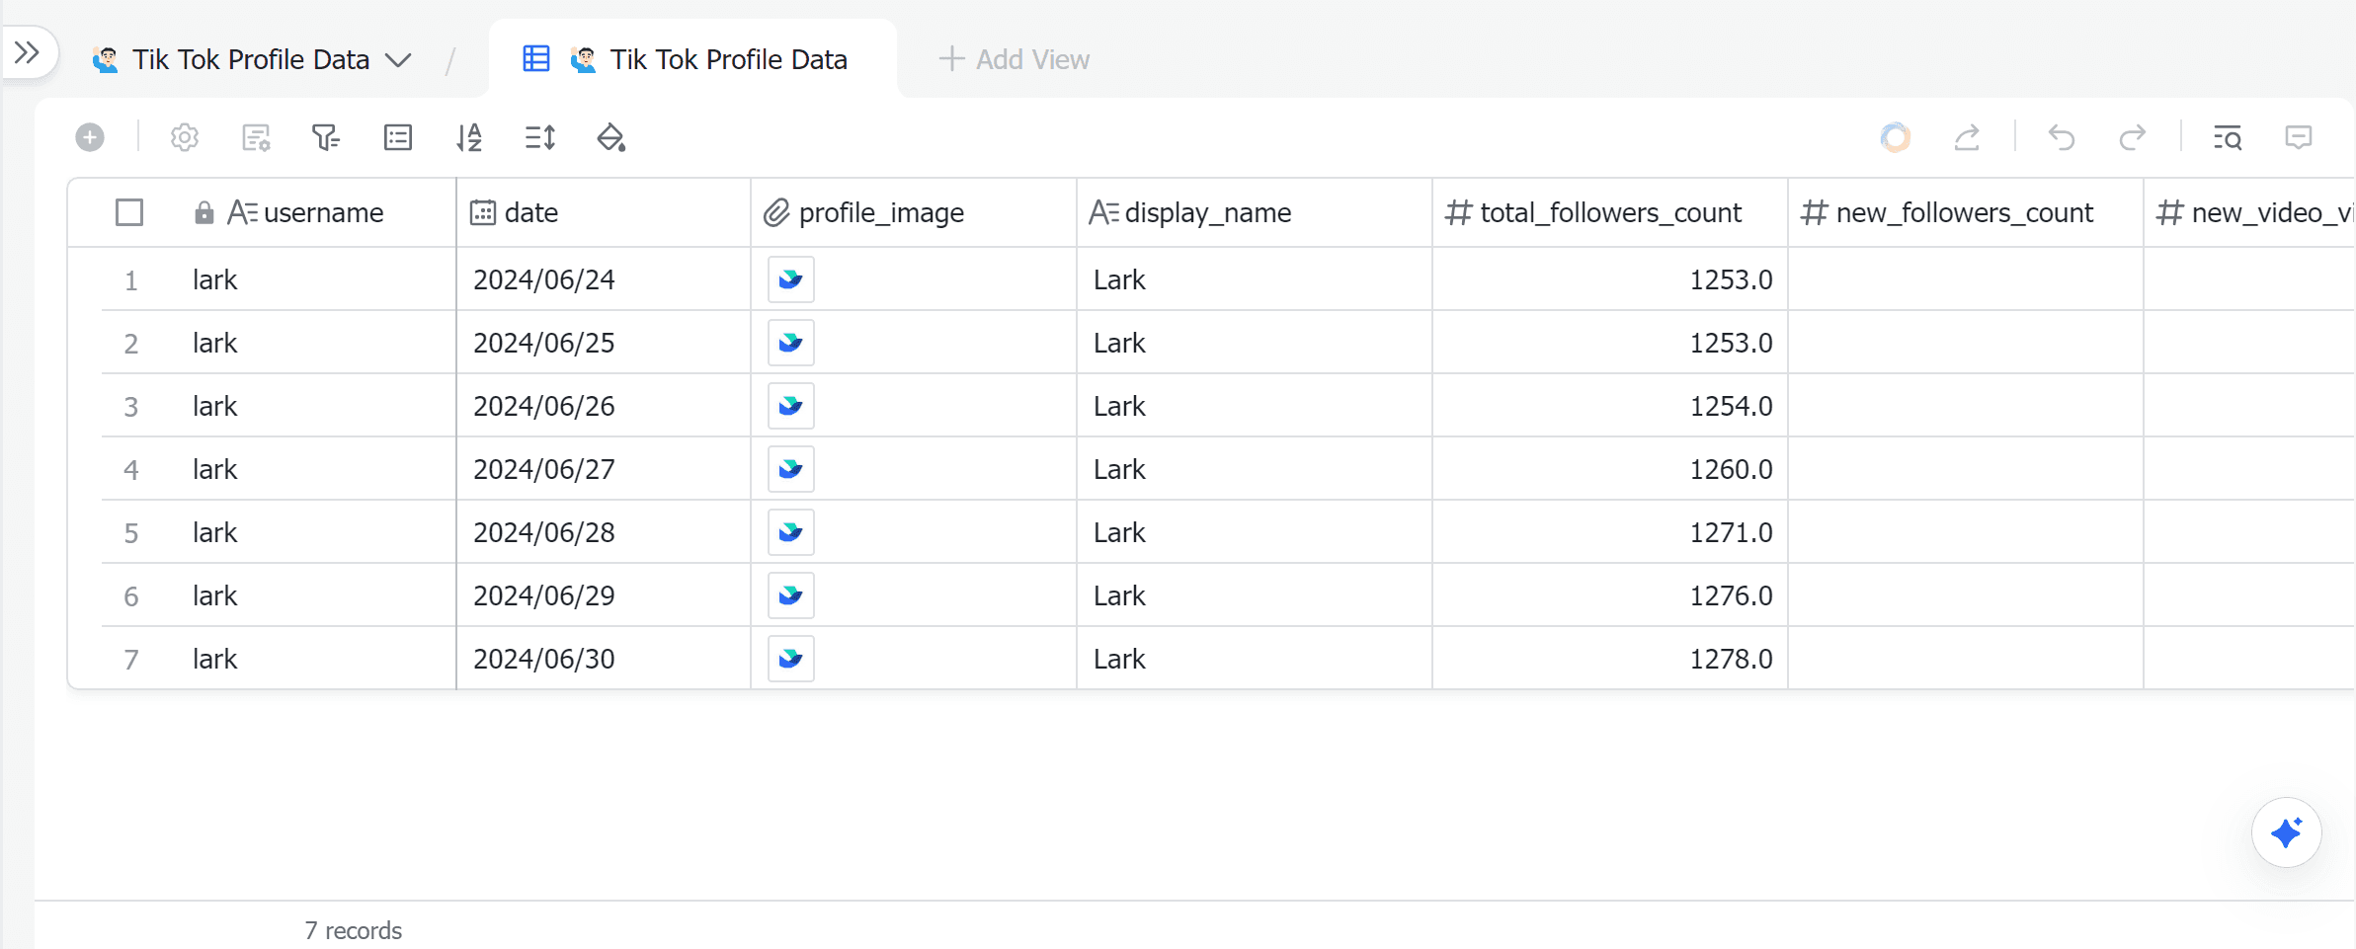Open profile image thumbnail in row 3

click(x=791, y=406)
